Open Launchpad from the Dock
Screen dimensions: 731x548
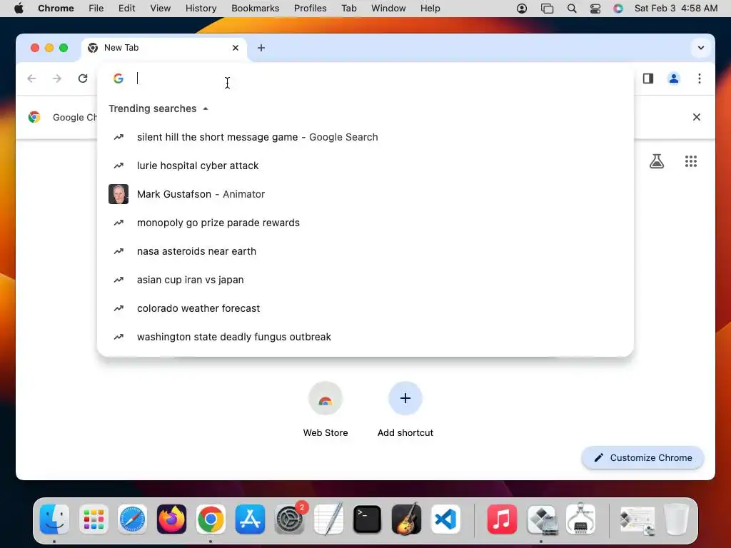pos(94,519)
